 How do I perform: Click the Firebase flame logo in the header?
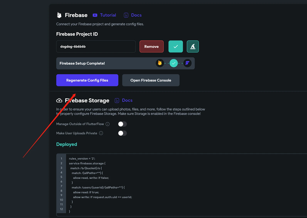pos(59,15)
